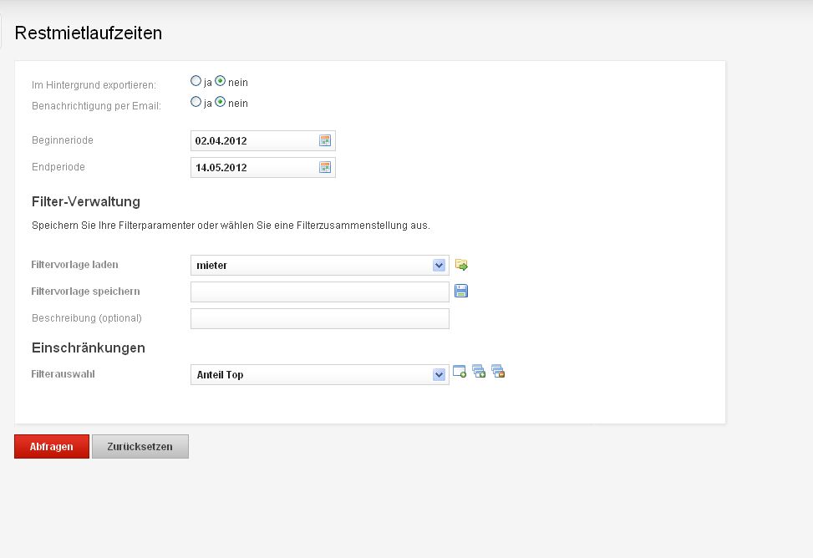Click the Endperiode date field showing 14.05.2012
Image resolution: width=813 pixels, height=558 pixels.
pos(263,167)
